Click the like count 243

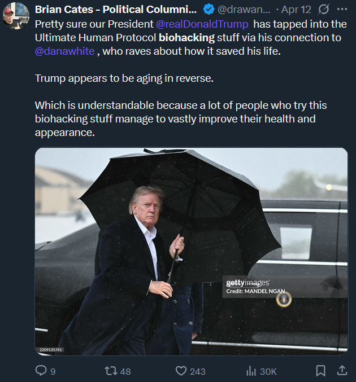198,371
